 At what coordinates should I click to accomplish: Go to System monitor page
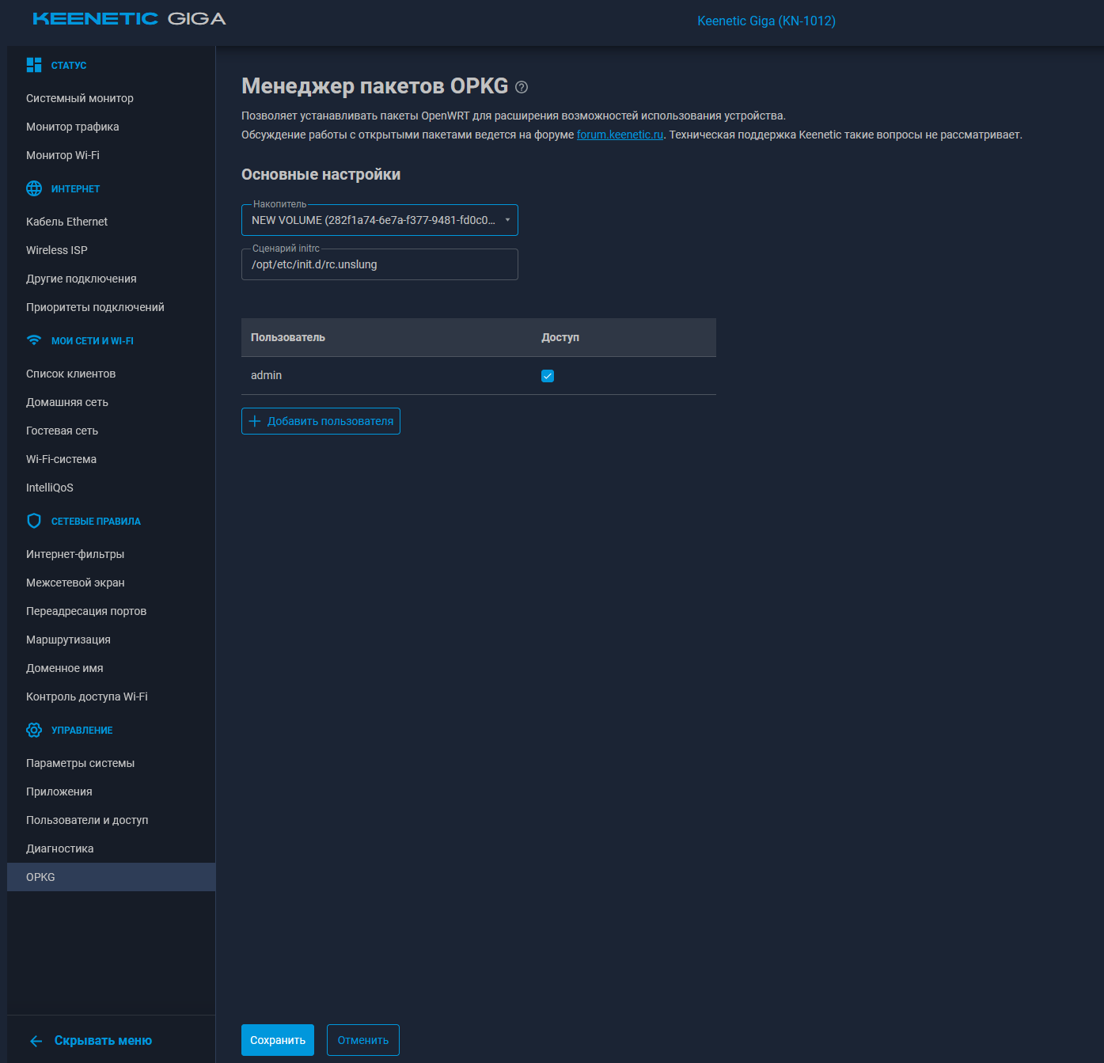(x=80, y=98)
